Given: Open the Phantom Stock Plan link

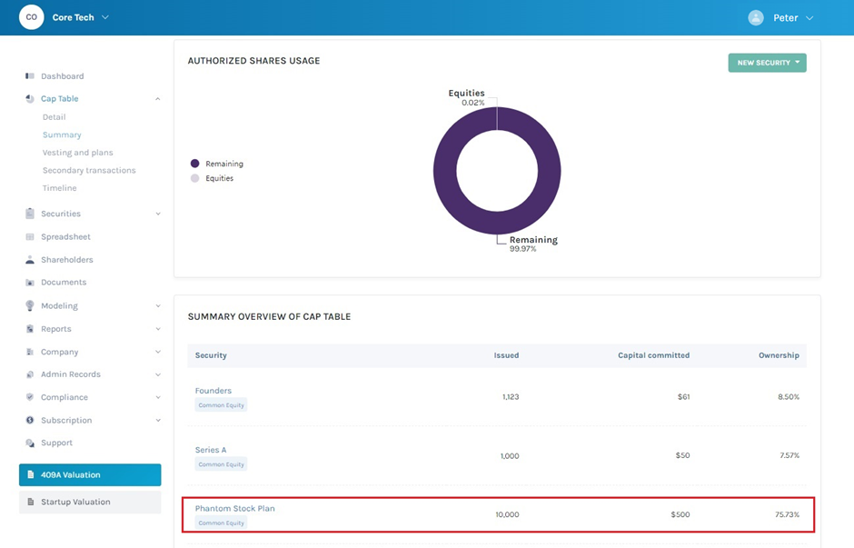Looking at the screenshot, I should coord(235,508).
